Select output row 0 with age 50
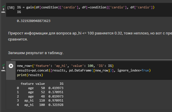 point(40,88)
